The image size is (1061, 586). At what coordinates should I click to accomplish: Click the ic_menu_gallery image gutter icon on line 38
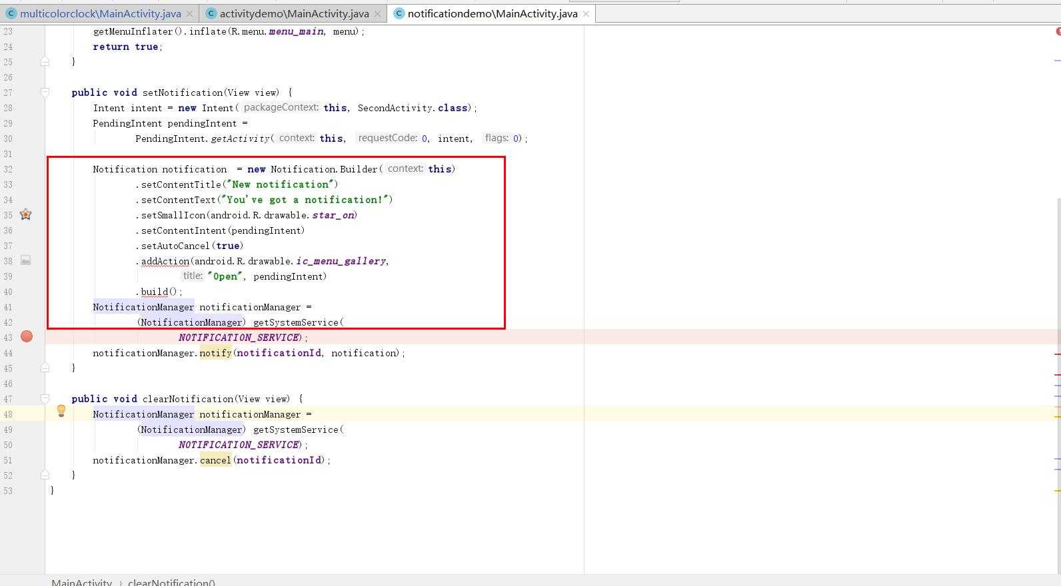[25, 260]
